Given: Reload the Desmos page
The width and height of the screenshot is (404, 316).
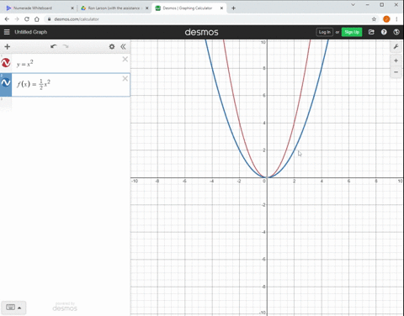Looking at the screenshot, I should tap(27, 19).
